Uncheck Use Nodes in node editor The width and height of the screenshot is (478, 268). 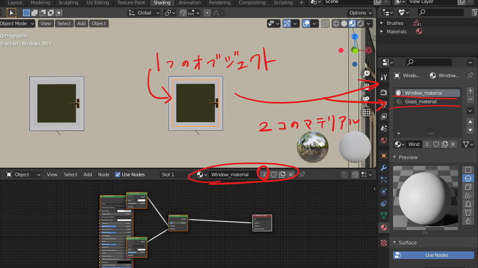[118, 175]
